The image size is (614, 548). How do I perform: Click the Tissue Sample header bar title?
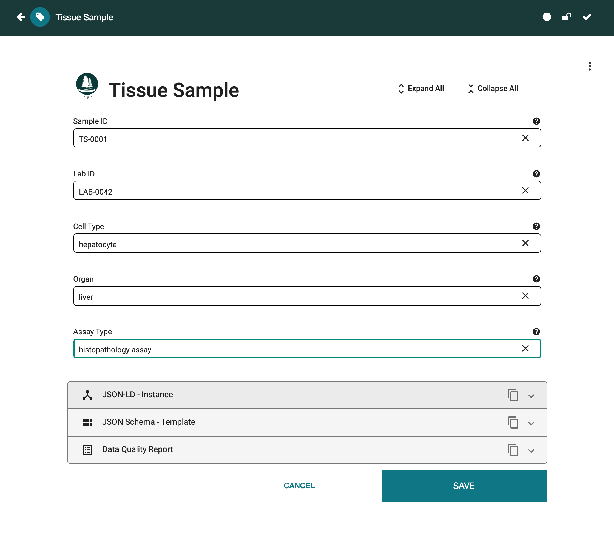tap(84, 17)
